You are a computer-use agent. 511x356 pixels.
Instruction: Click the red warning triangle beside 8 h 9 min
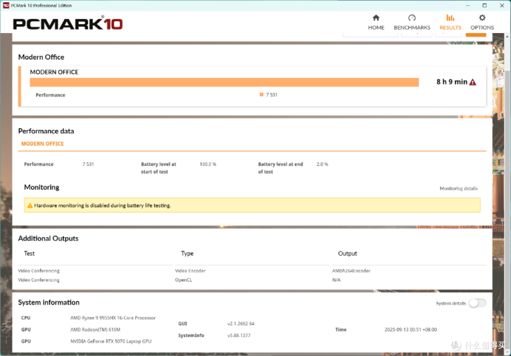[x=473, y=82]
